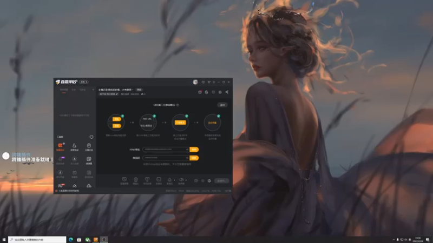Click the share icon in the header
Screen dimensions: 433x243
[227, 92]
